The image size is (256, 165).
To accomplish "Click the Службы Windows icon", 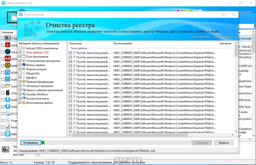I will pos(24,94).
